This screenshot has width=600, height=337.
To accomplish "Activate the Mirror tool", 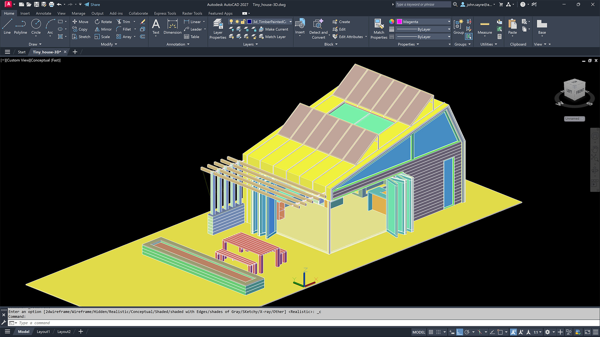I will coord(103,29).
